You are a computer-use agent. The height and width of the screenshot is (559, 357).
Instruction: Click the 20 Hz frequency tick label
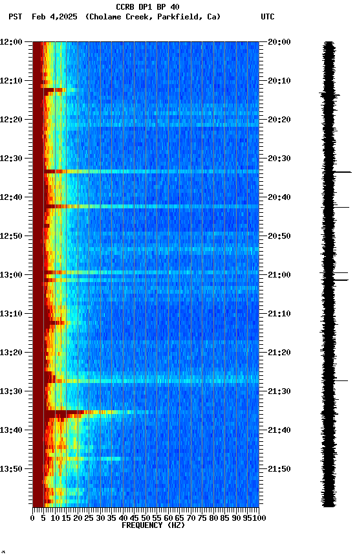(x=78, y=518)
